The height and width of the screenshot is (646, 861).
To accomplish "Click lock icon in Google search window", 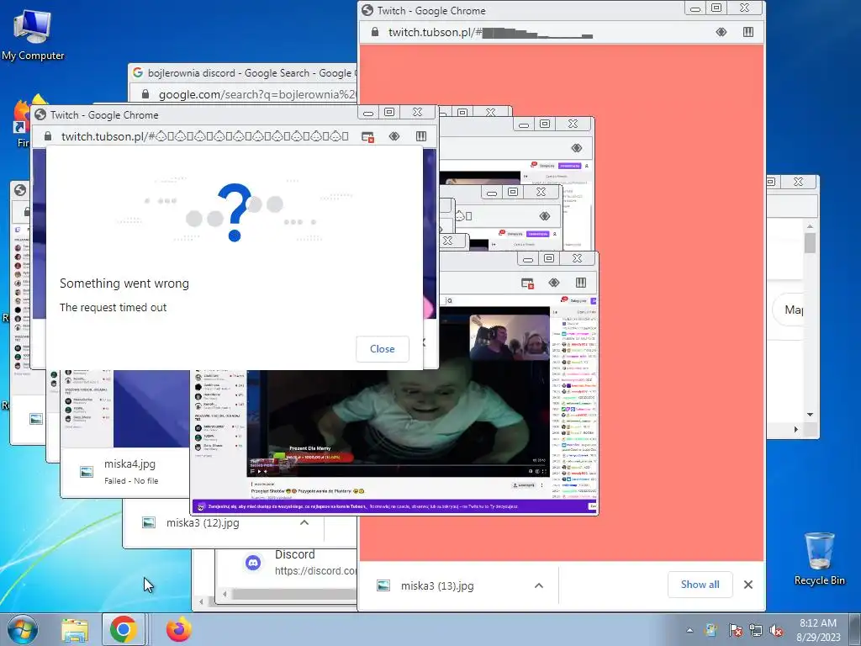I will [145, 94].
